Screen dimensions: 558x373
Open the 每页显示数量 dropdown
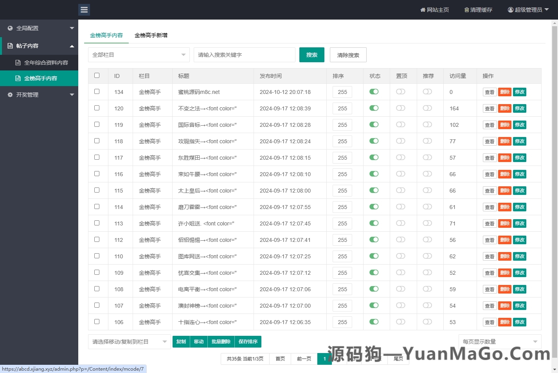coord(499,341)
